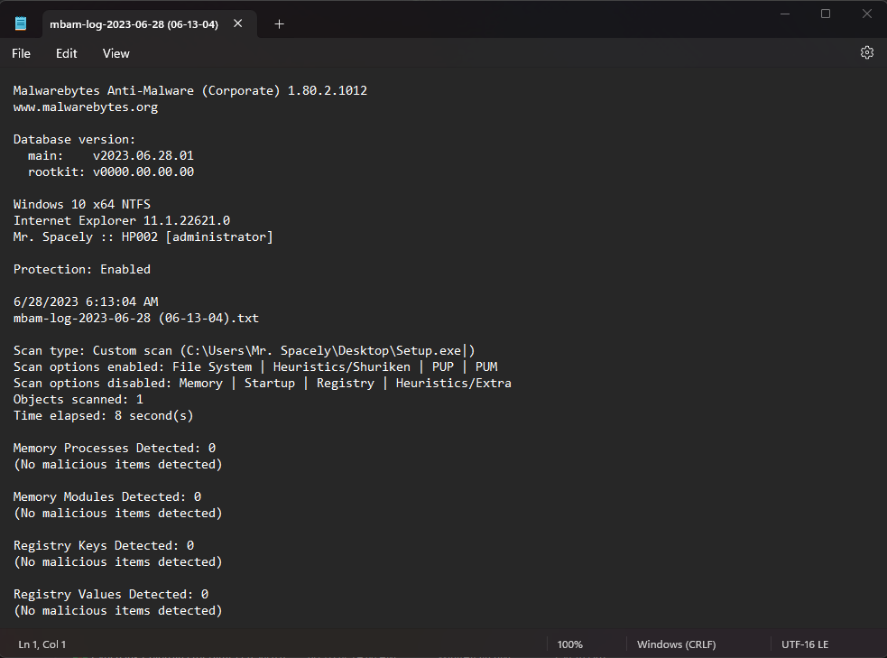Close the Notepad window

(x=866, y=14)
